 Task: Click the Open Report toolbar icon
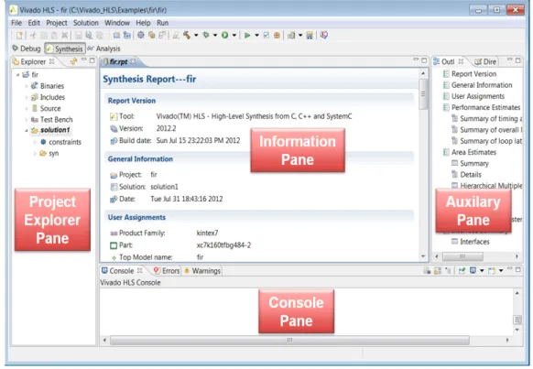coord(291,35)
